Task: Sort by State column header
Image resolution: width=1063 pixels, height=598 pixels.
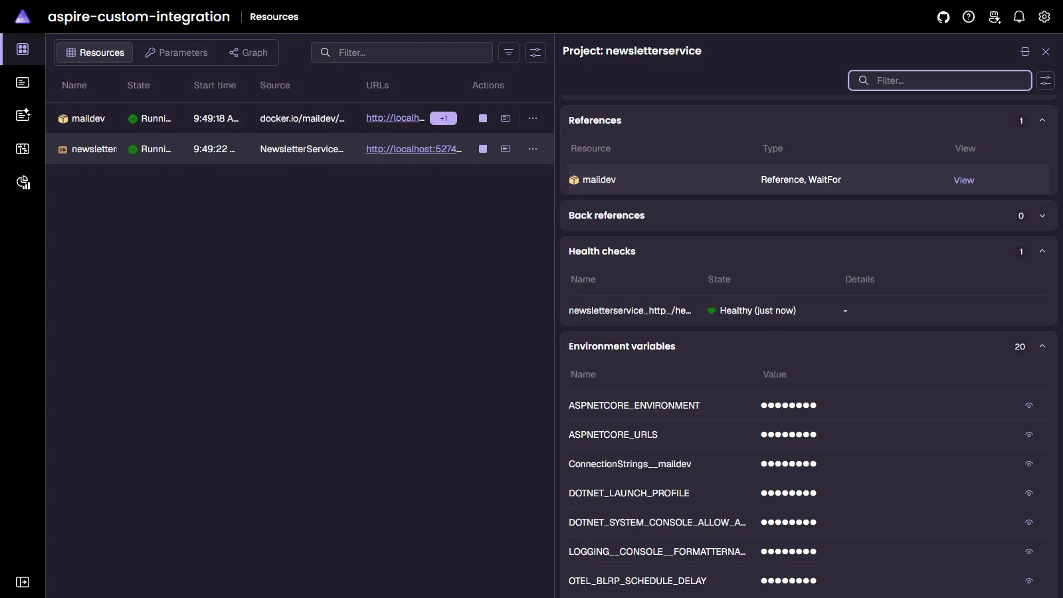Action: tap(138, 85)
